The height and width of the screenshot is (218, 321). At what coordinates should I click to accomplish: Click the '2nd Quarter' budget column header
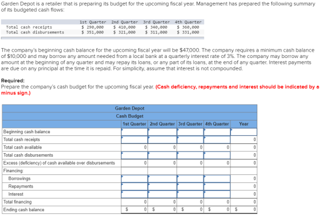(162, 124)
